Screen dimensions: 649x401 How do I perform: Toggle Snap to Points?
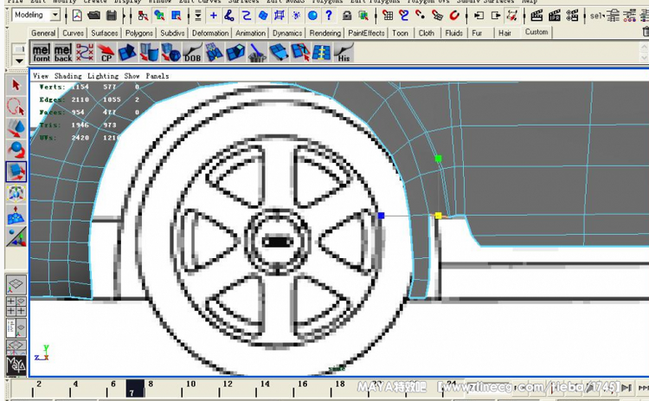420,16
